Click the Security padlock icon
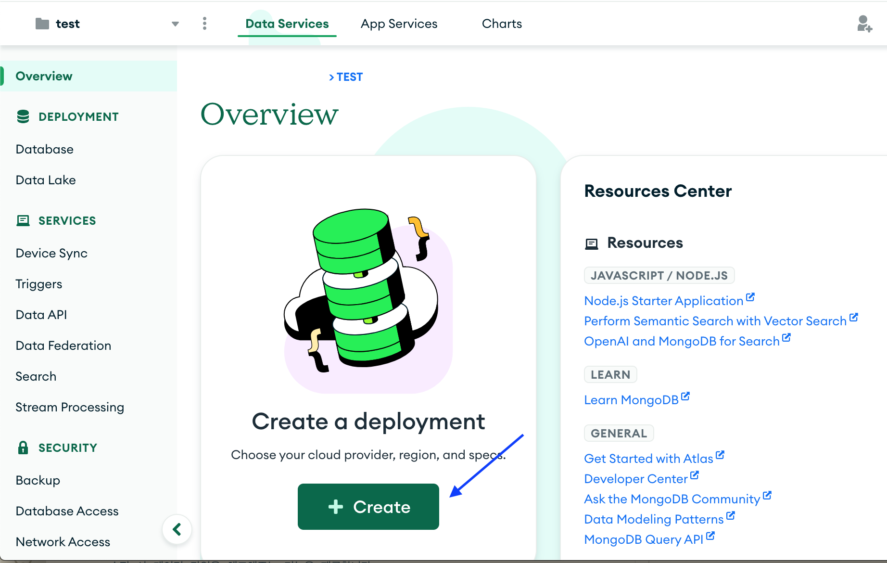 pos(23,448)
